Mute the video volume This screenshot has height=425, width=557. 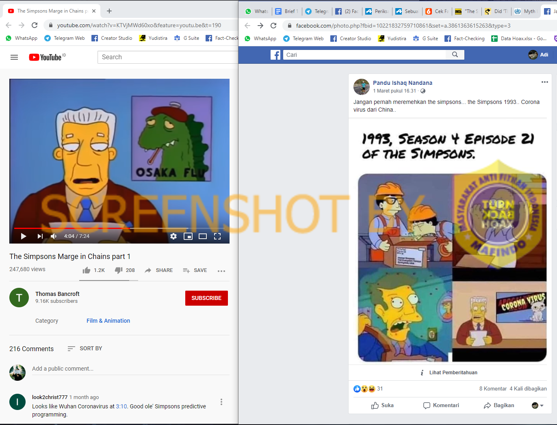(54, 236)
